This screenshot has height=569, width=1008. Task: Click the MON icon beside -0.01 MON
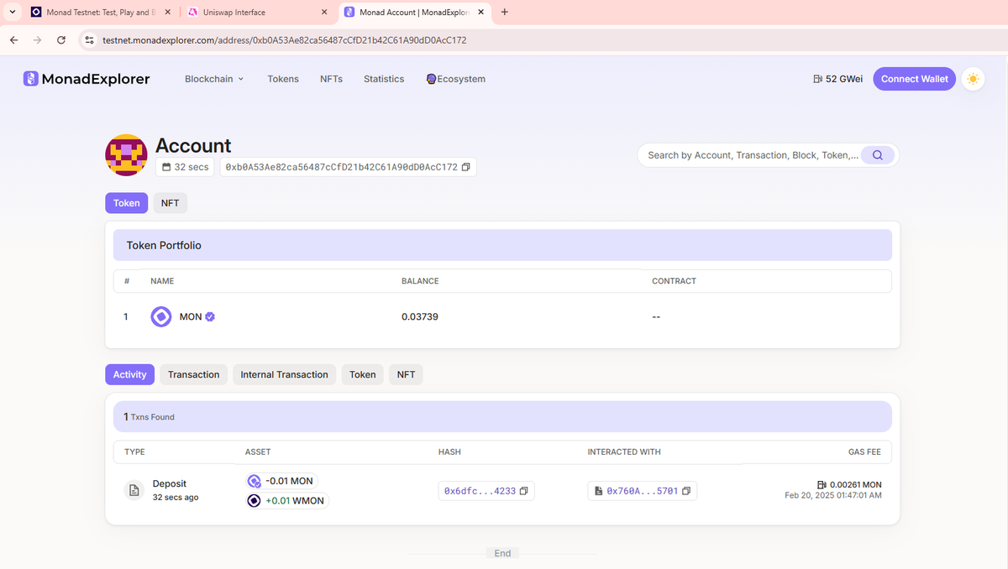pyautogui.click(x=254, y=481)
